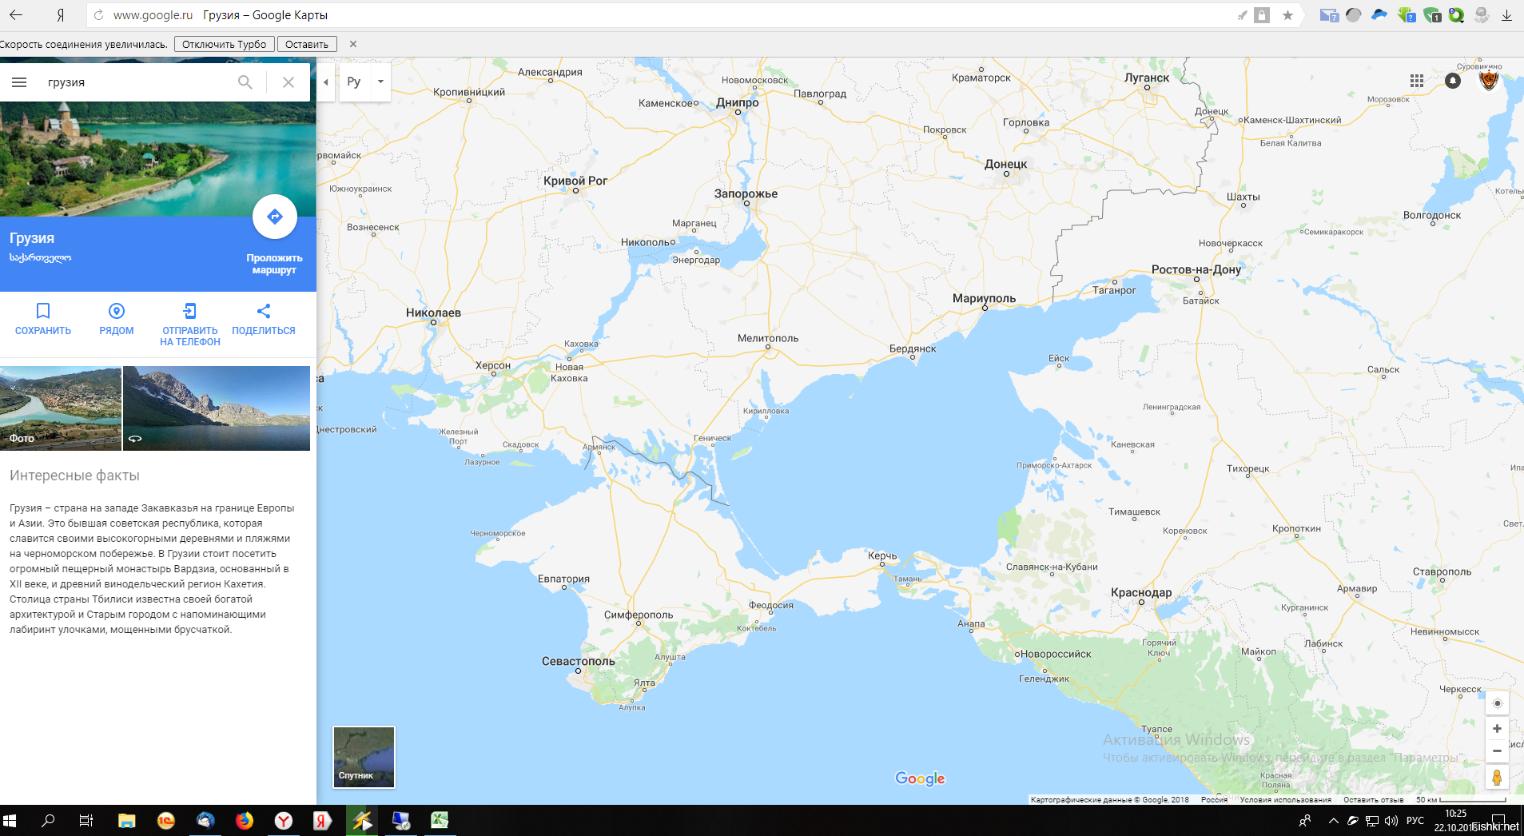Click the 'Краснодар' city label on map

click(1141, 593)
